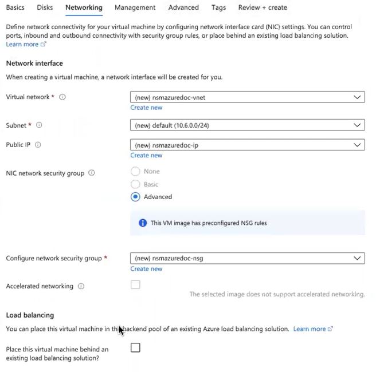Image resolution: width=376 pixels, height=372 pixels.
Task: Click info icon next to Virtual network
Action: click(x=62, y=97)
